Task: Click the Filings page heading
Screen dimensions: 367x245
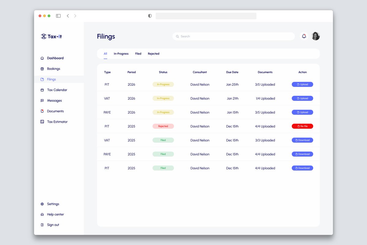Action: point(106,36)
